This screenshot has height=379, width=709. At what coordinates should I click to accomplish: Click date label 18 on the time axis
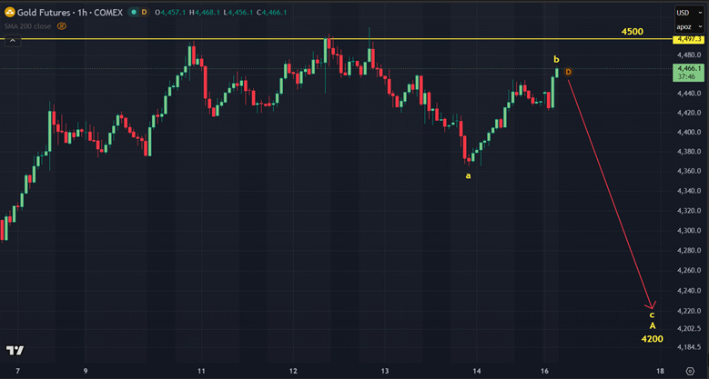point(660,372)
